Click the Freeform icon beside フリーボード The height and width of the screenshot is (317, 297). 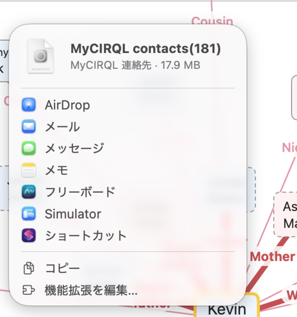[x=29, y=192]
